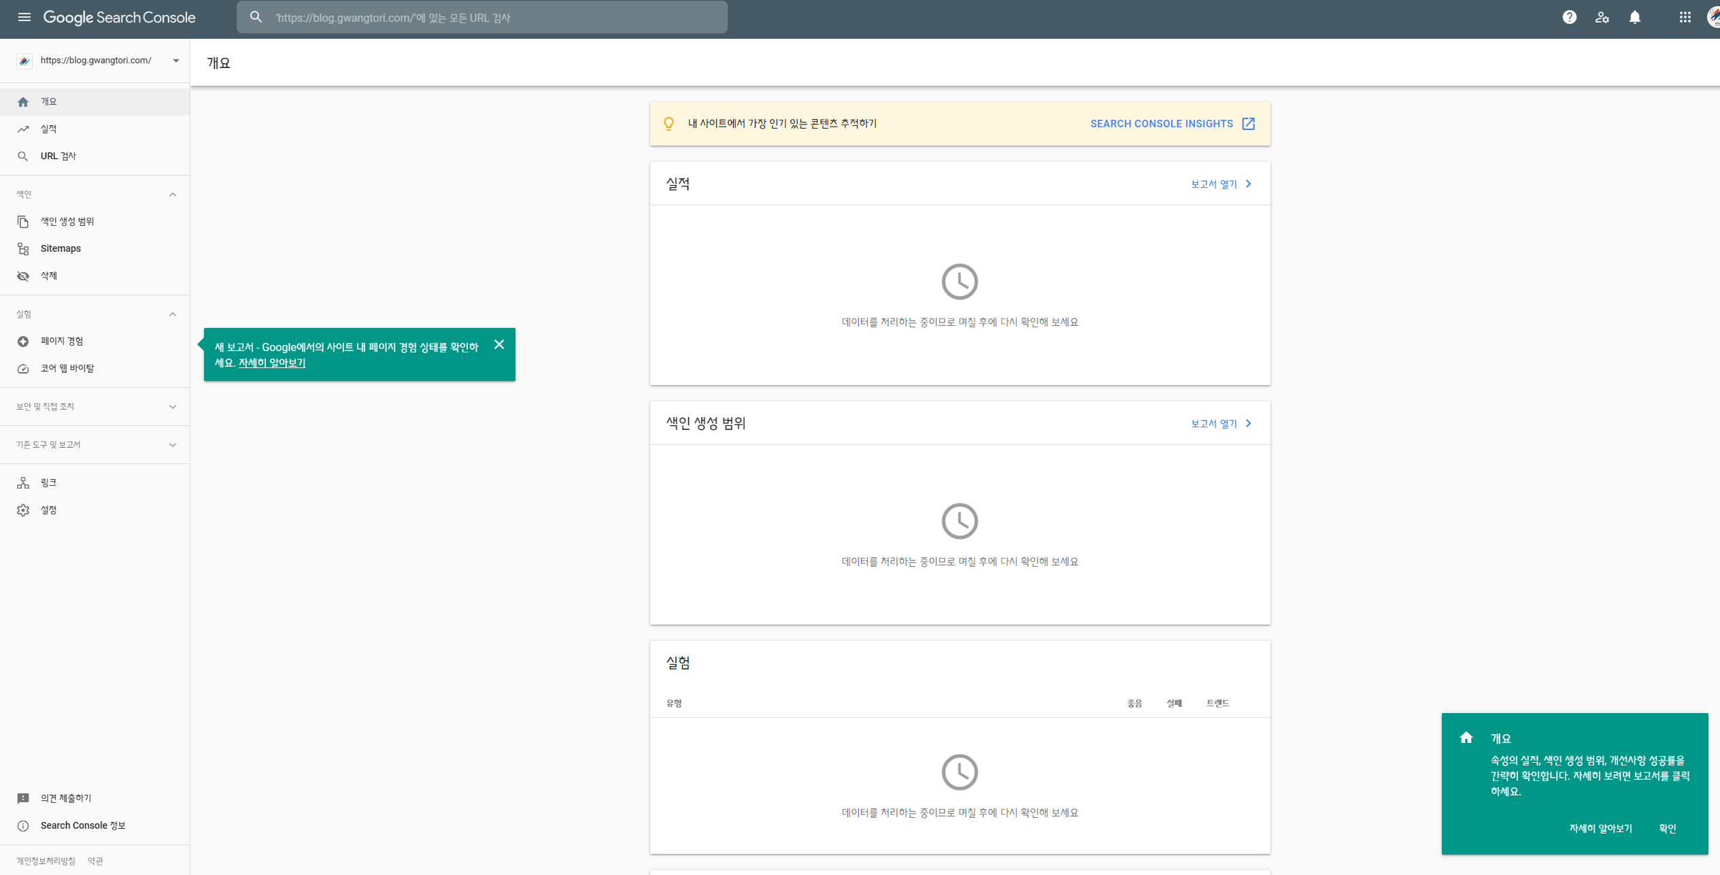Open Sitemaps from the sidebar
The width and height of the screenshot is (1720, 875).
pyautogui.click(x=61, y=248)
